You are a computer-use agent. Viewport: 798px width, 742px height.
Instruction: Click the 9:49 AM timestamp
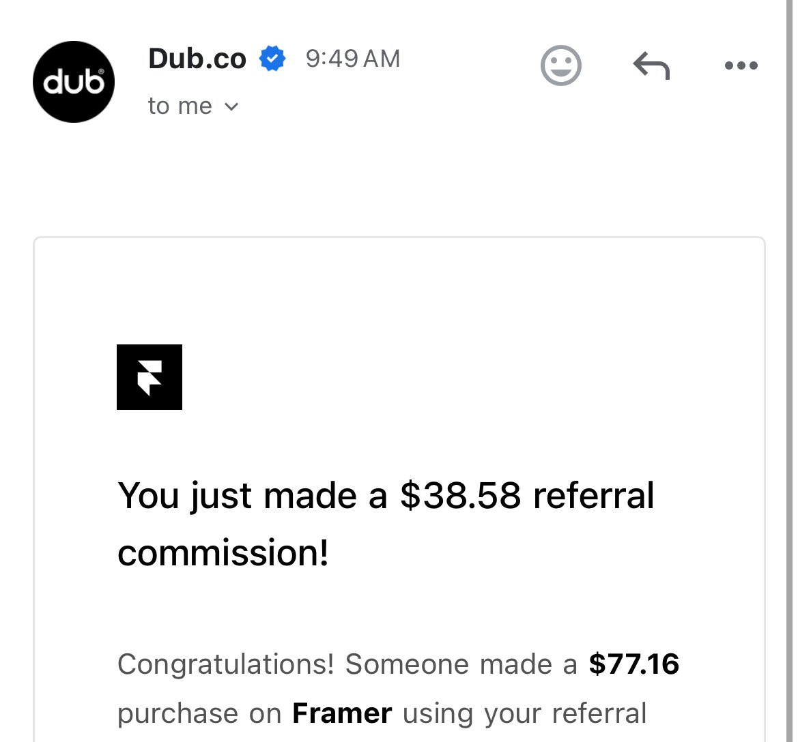(353, 59)
